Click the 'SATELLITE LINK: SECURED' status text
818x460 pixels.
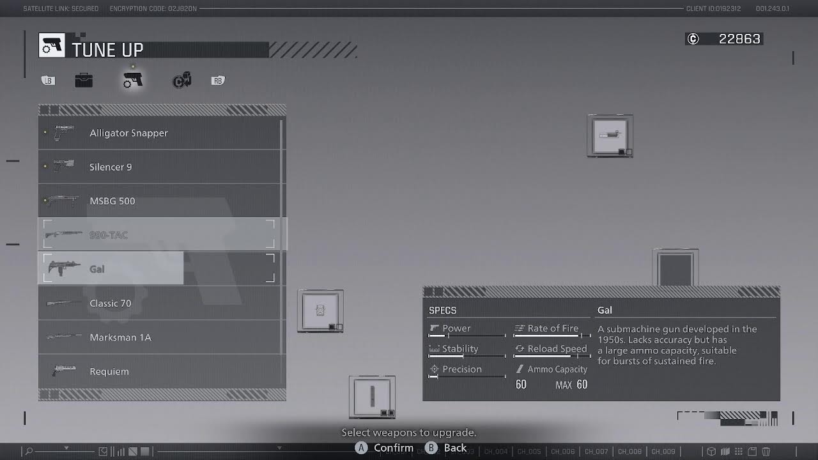61,9
